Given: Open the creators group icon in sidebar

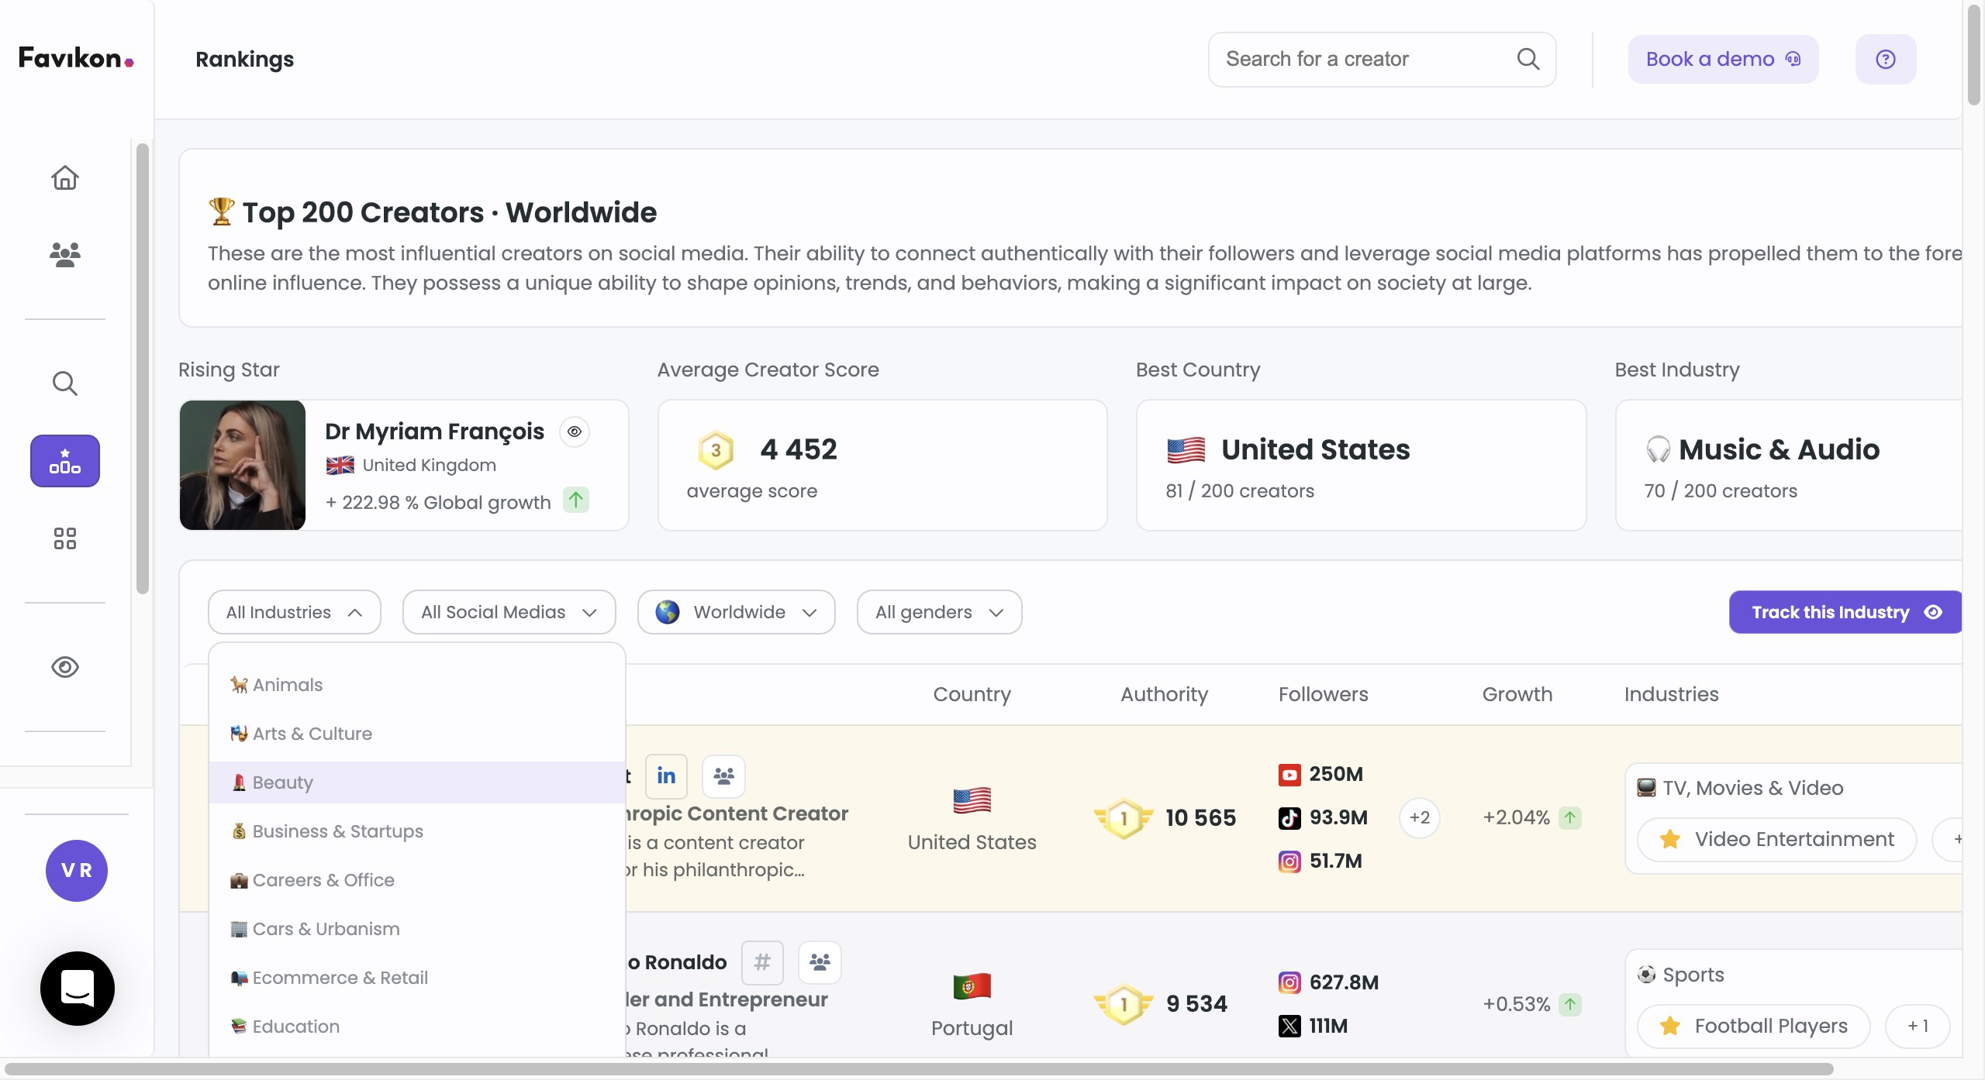Looking at the screenshot, I should [x=65, y=254].
